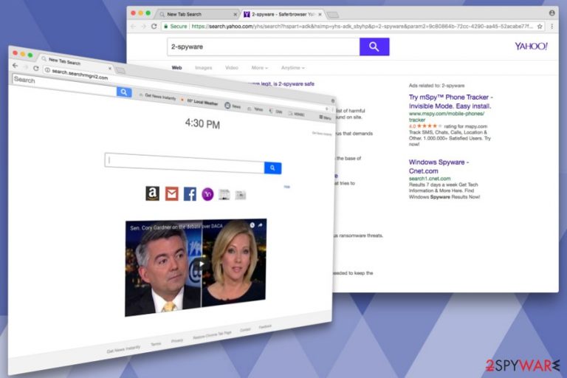
Task: Open the newspaper shortcut icon
Action: click(x=224, y=195)
